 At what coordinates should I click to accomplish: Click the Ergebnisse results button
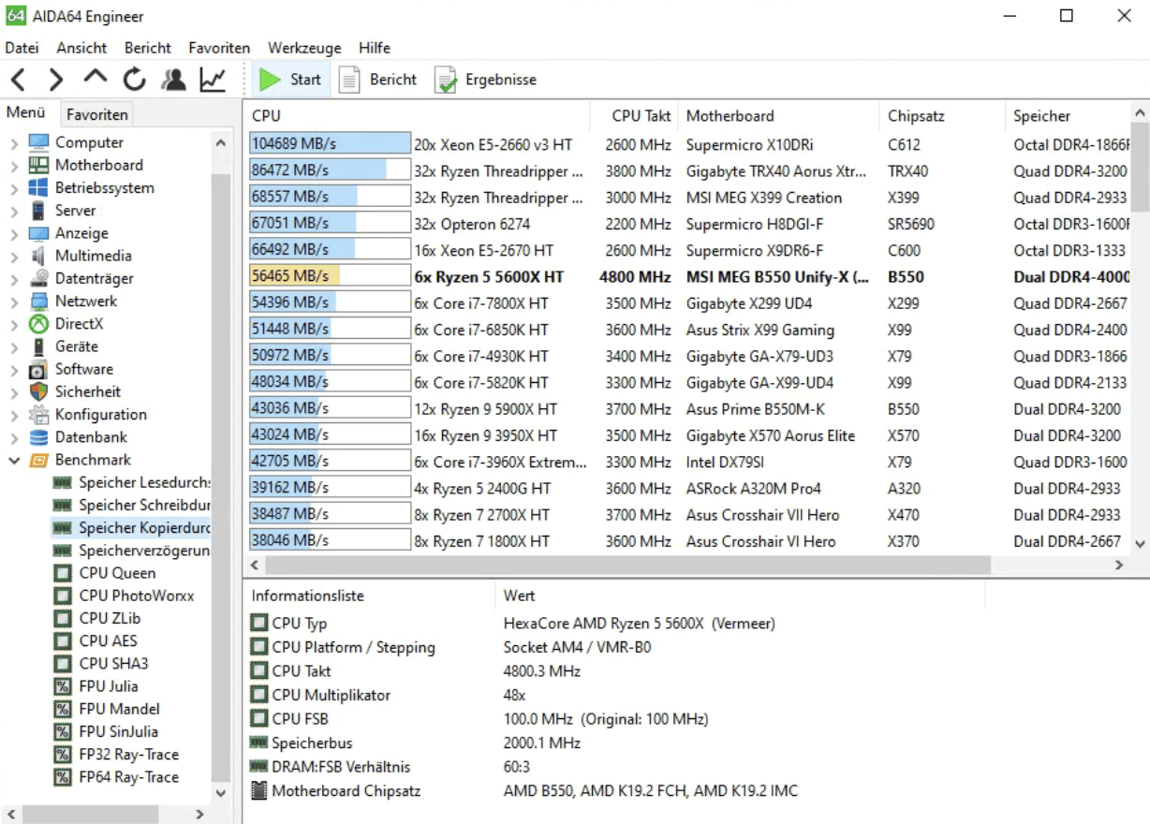(x=486, y=80)
